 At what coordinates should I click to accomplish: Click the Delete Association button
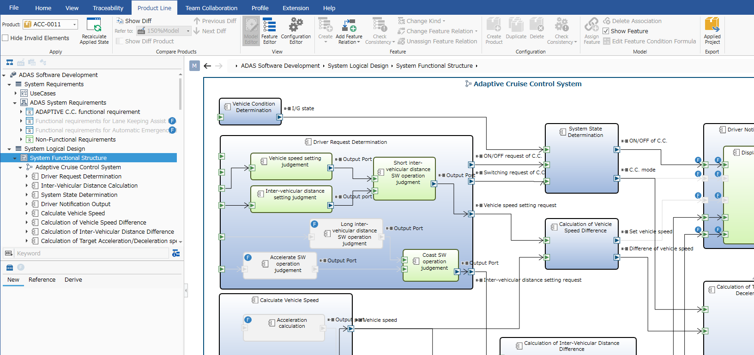[632, 21]
